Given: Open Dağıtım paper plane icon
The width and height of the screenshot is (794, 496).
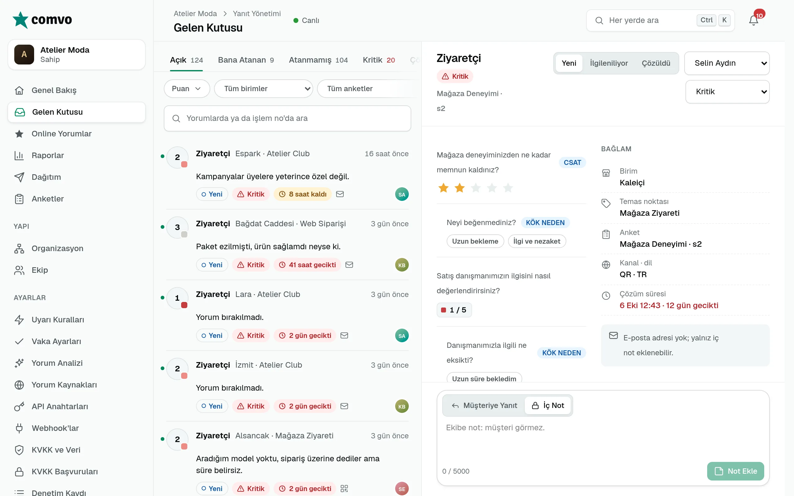Looking at the screenshot, I should 19,177.
